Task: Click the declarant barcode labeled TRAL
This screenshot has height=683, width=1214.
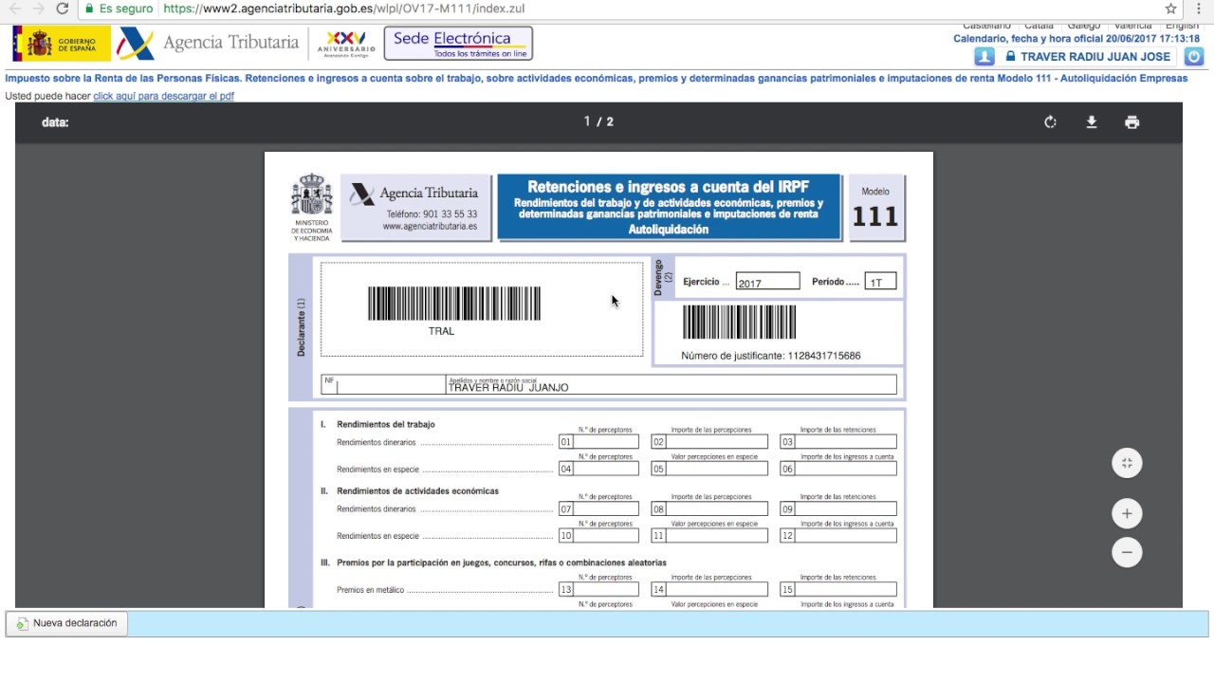Action: pos(454,304)
